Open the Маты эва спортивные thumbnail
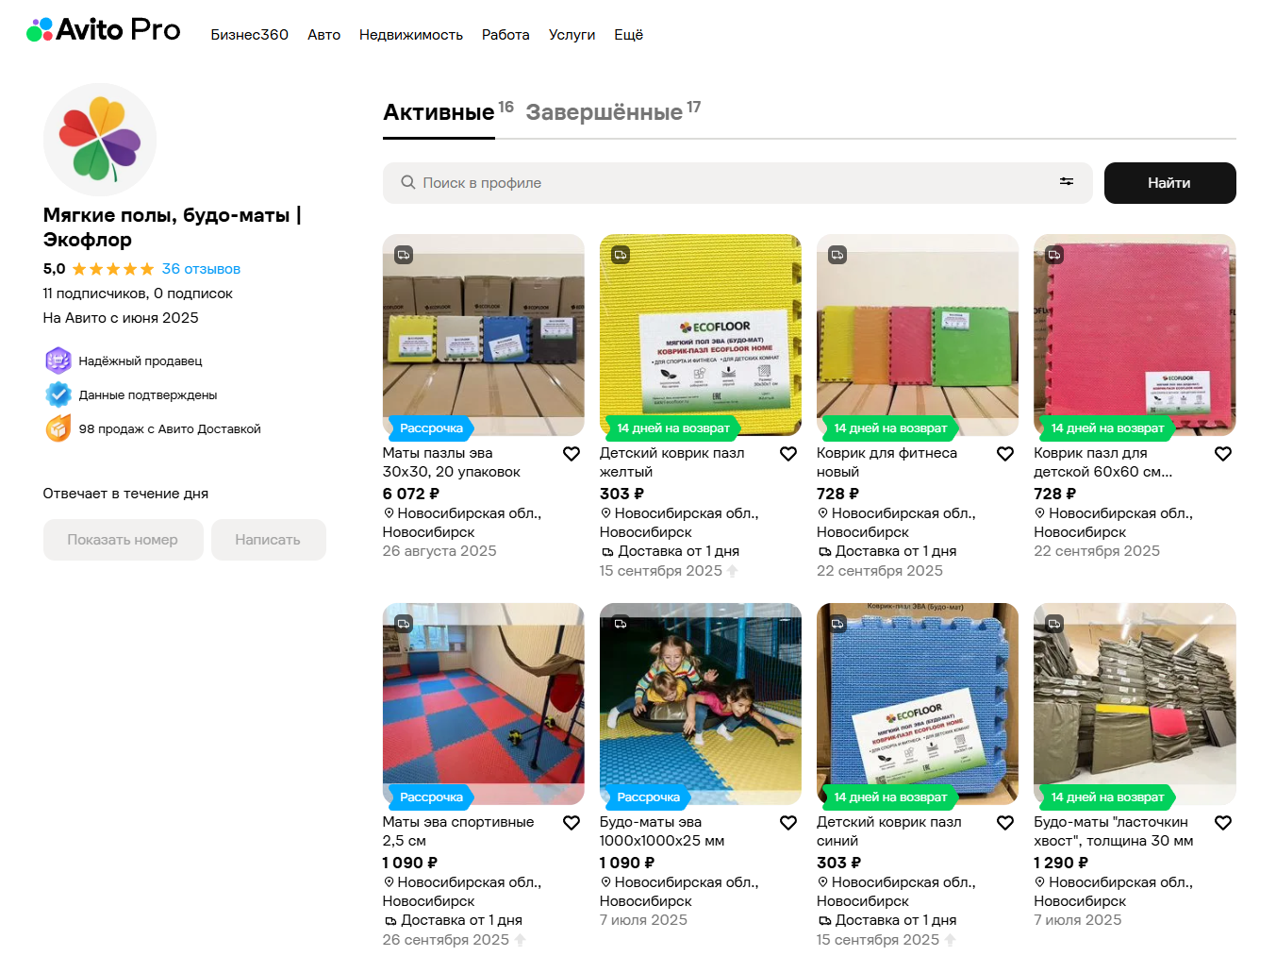The width and height of the screenshot is (1276, 956). (x=484, y=704)
